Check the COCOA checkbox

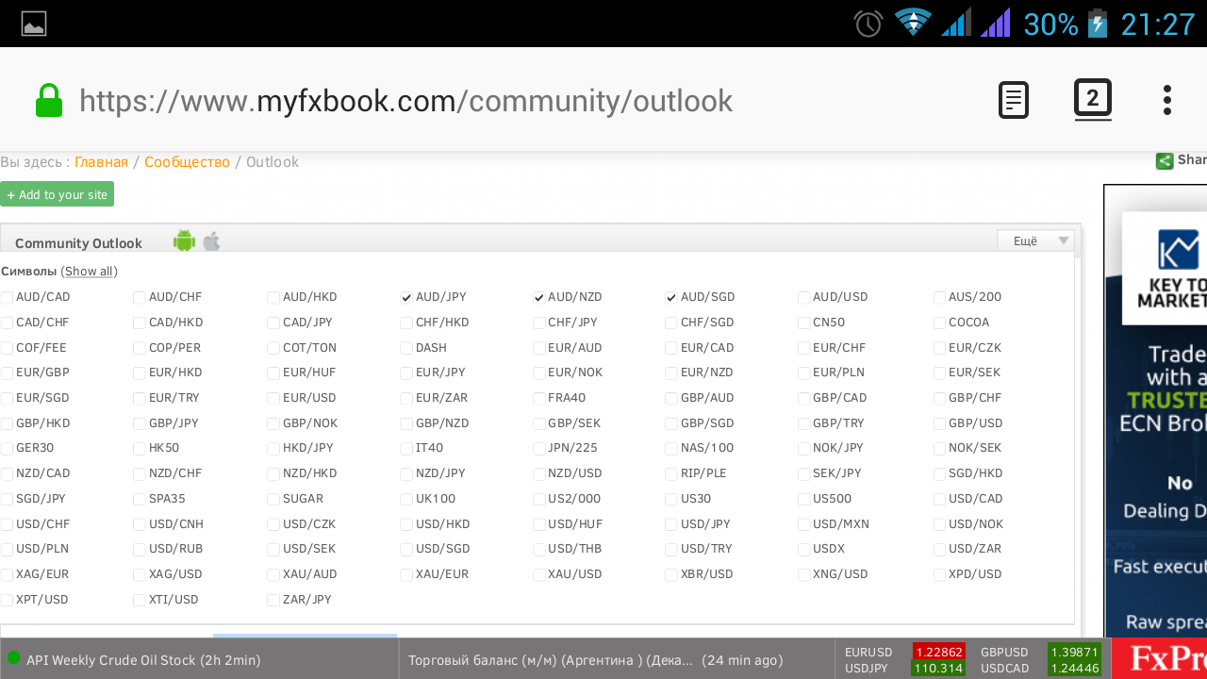[x=939, y=323]
